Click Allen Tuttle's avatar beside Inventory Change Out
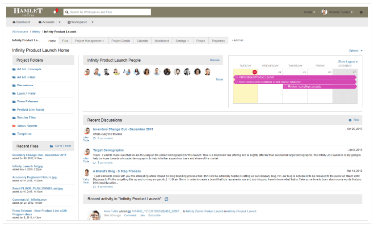This screenshot has width=374, height=227. tap(87, 131)
